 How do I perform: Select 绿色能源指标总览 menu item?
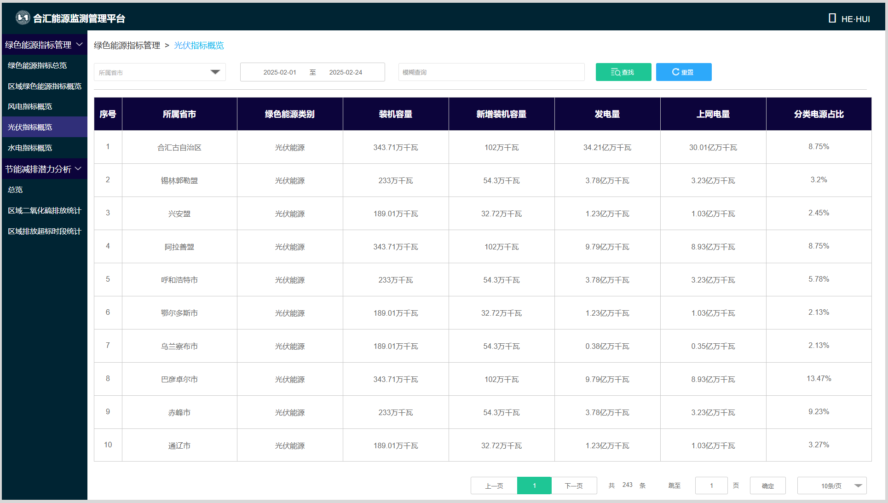37,65
